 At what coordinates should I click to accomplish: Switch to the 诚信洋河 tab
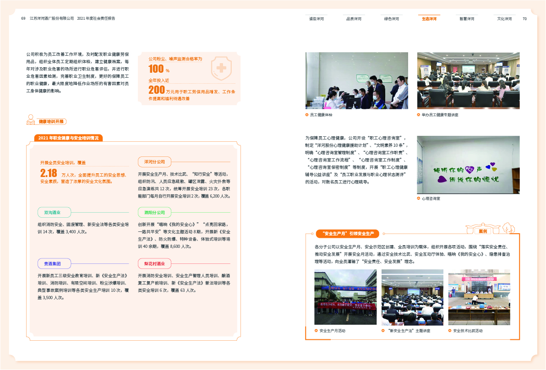tap(317, 19)
